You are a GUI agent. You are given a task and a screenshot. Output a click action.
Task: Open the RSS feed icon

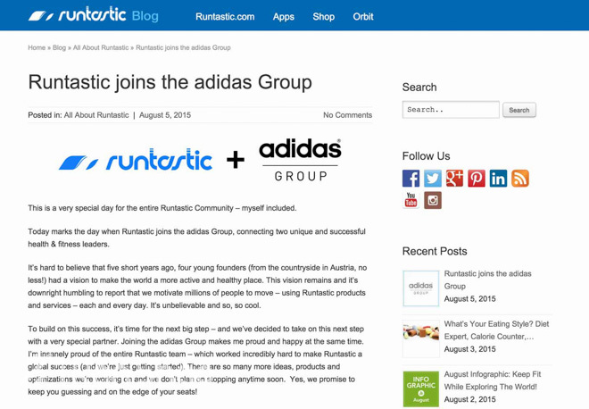tap(520, 179)
